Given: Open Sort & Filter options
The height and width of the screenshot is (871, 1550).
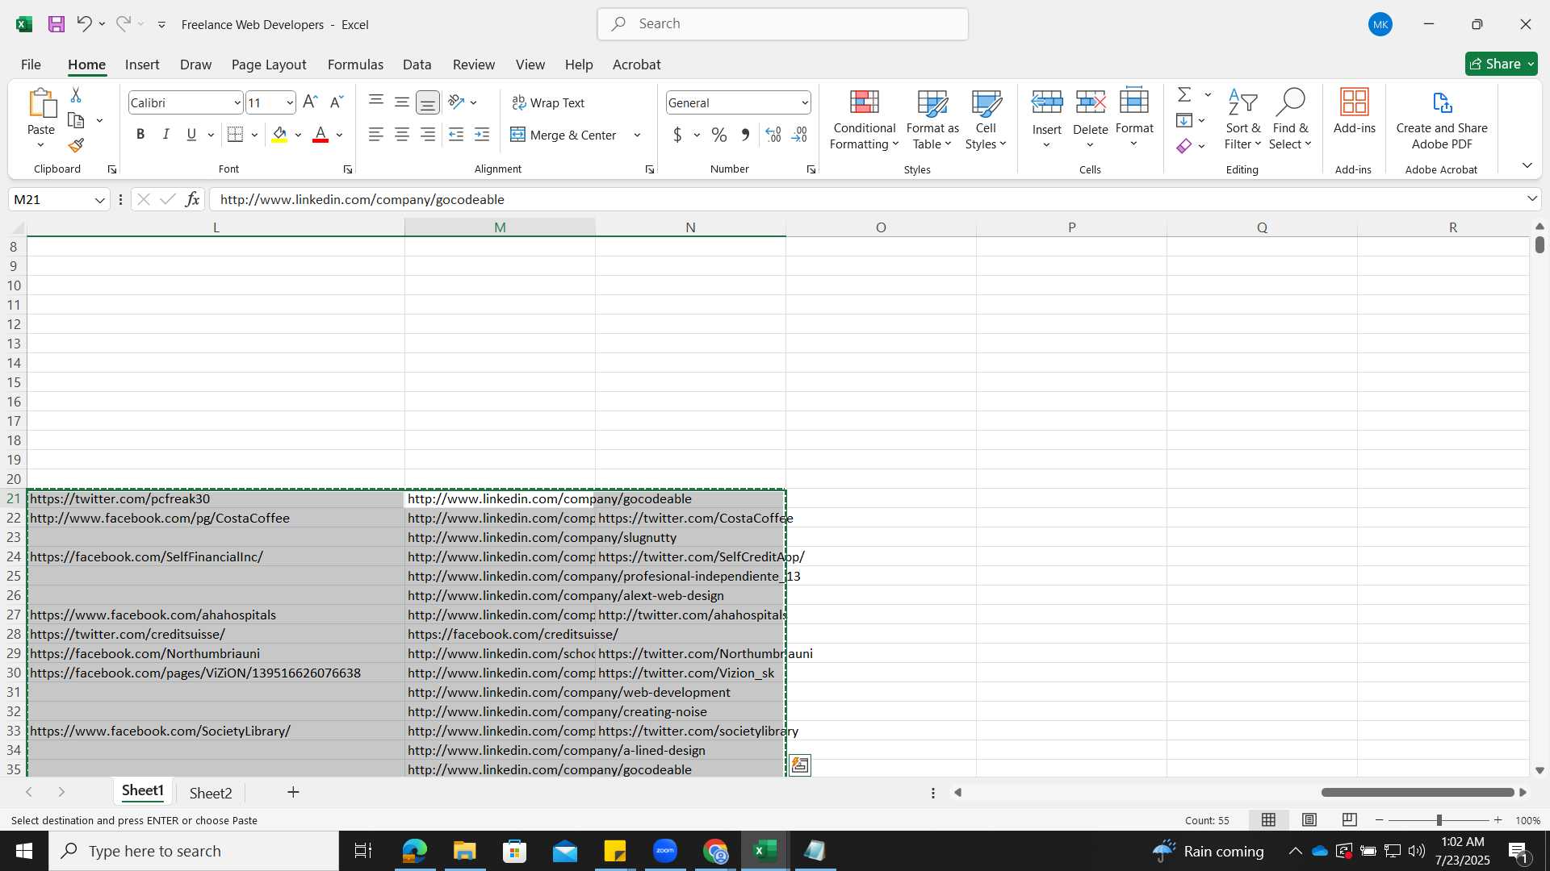Looking at the screenshot, I should [1242, 120].
